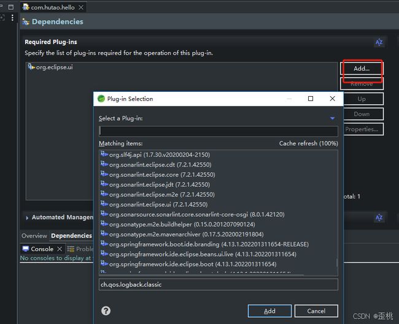Select the com.hutao.hello editor tab
This screenshot has height=324, width=399.
(53, 7)
